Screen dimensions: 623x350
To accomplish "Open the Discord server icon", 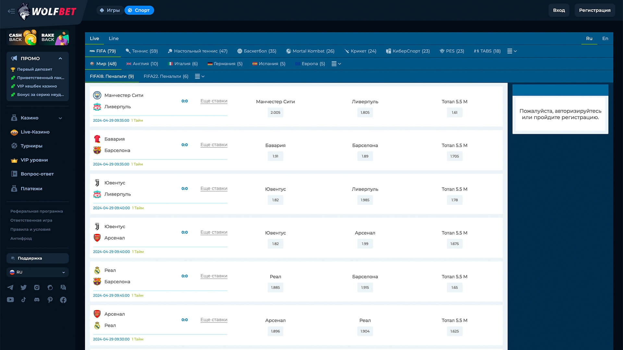I will [37, 300].
